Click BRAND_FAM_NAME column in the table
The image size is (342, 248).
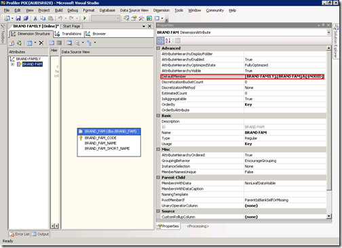point(100,143)
